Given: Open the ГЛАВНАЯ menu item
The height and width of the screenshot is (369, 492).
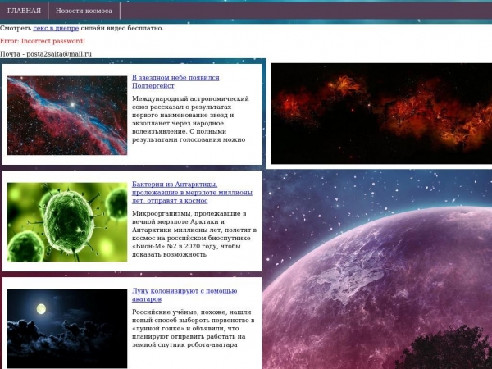Looking at the screenshot, I should click(24, 11).
